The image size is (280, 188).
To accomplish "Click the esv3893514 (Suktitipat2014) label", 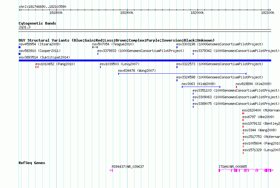I will point(44,57).
